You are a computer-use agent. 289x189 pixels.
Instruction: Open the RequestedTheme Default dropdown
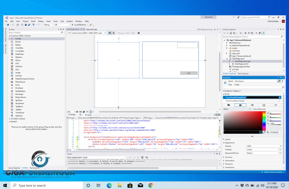coord(263,153)
